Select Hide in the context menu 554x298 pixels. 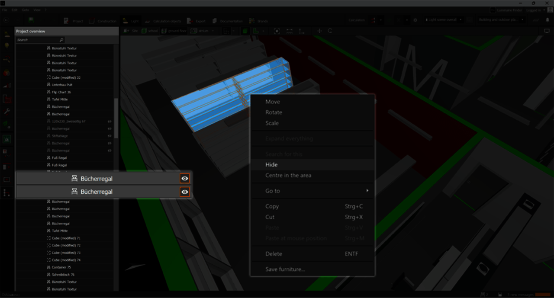(271, 165)
